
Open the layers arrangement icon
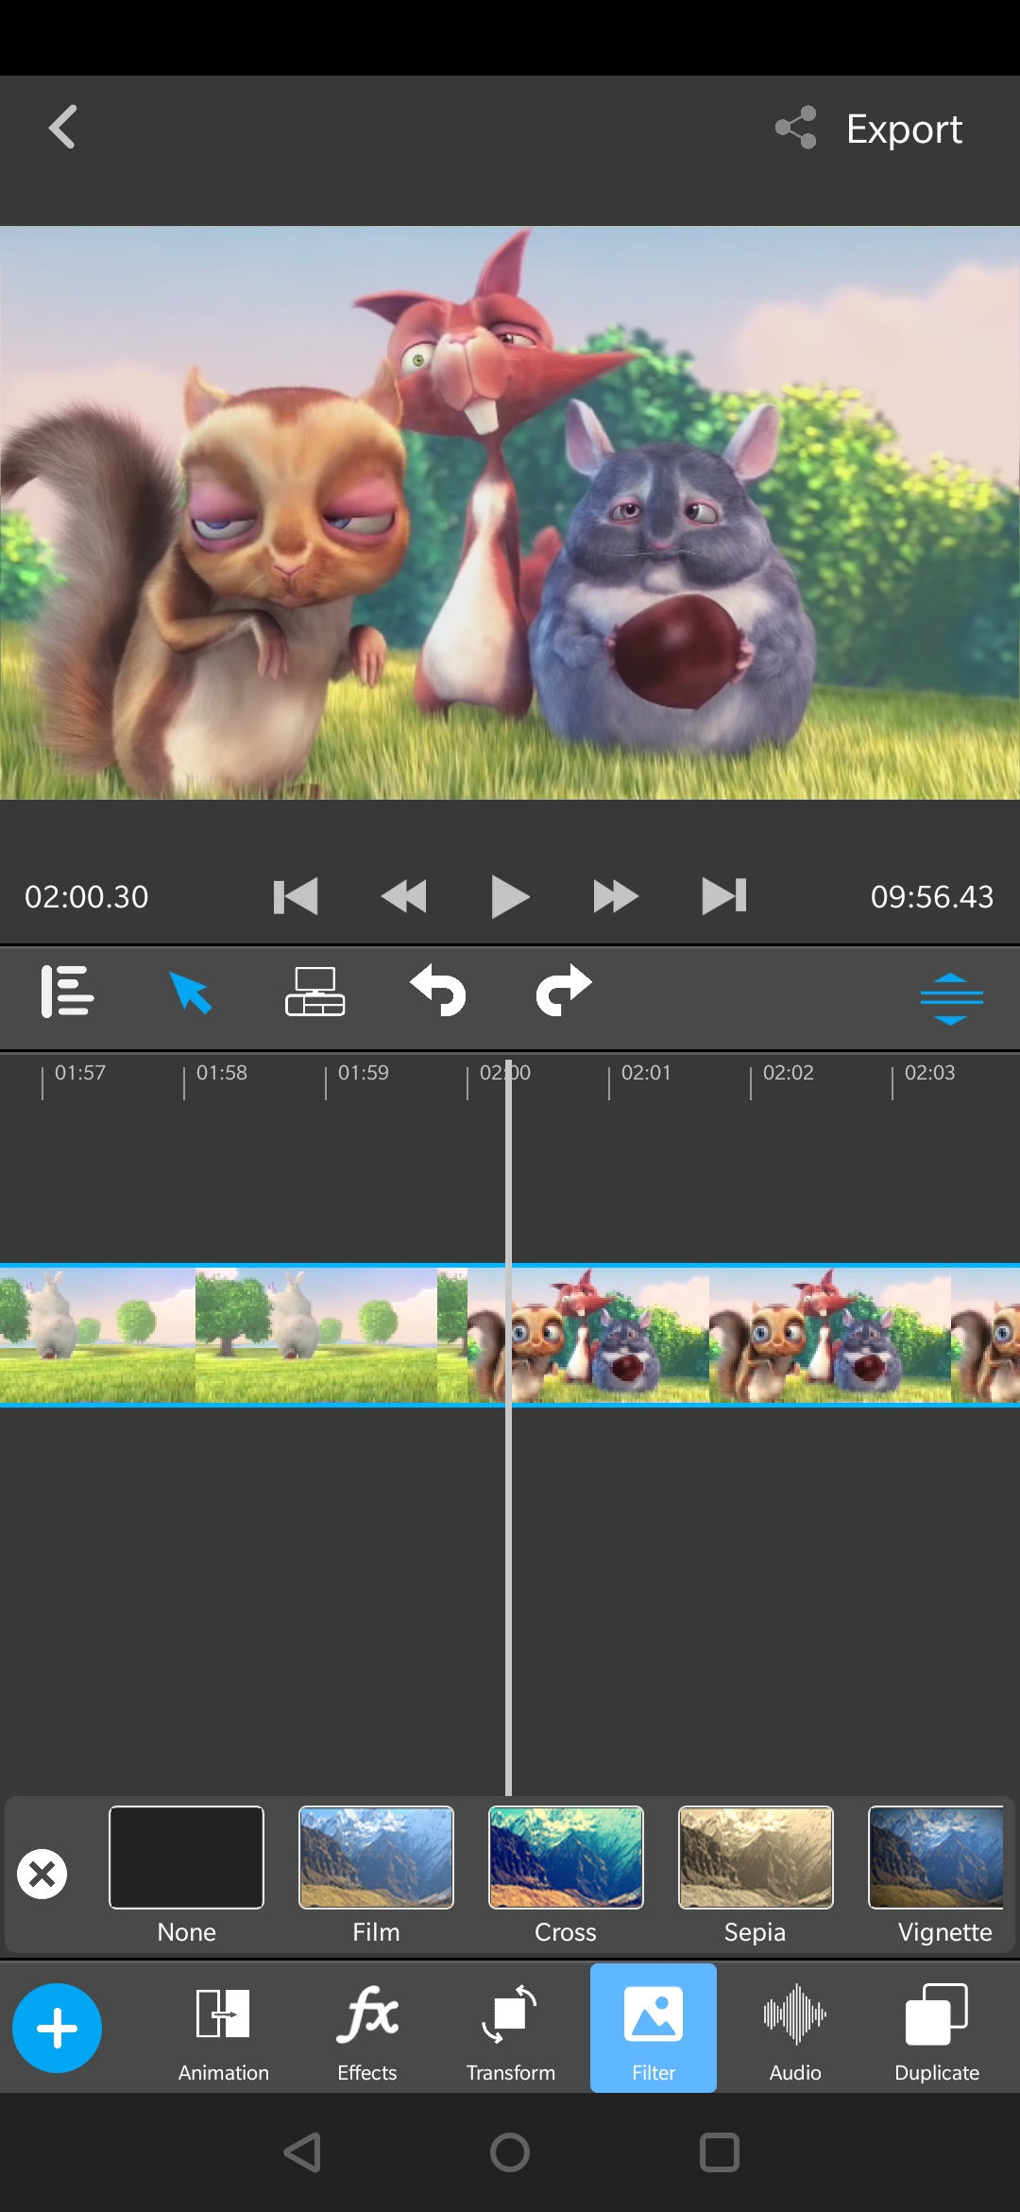(314, 992)
